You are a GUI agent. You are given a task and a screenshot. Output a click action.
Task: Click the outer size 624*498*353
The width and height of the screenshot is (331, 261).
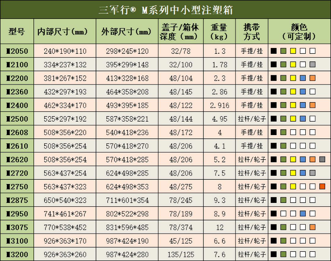127,186
